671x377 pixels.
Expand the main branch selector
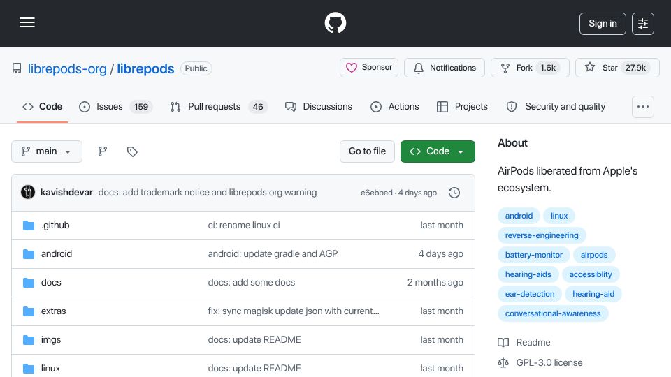click(47, 151)
